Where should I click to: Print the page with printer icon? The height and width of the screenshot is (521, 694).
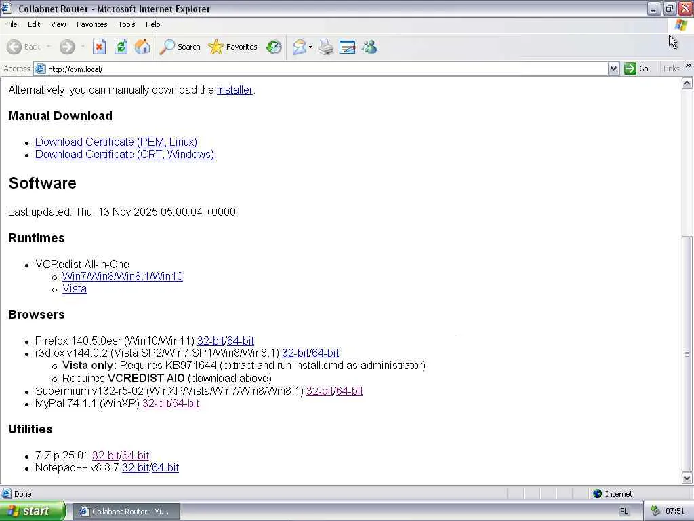coord(326,47)
